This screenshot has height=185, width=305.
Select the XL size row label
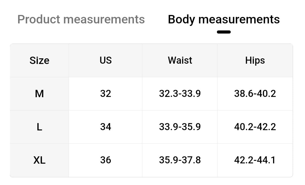coord(39,160)
